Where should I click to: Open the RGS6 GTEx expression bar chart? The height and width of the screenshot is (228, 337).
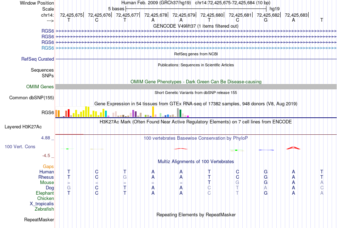[122, 112]
